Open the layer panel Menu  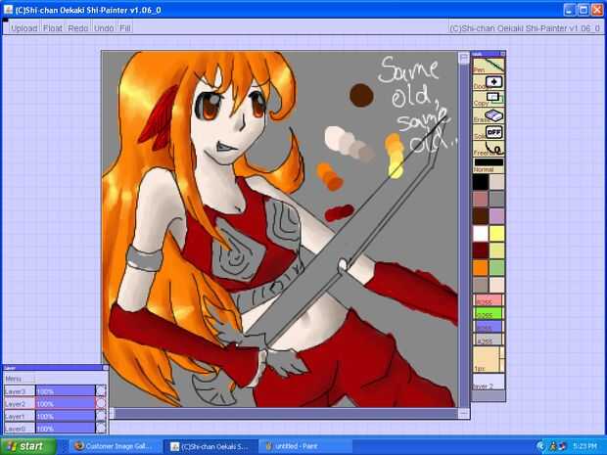tap(20, 379)
